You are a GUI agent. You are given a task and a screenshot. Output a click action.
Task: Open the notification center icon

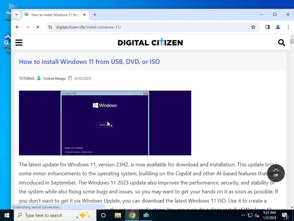(x=285, y=215)
